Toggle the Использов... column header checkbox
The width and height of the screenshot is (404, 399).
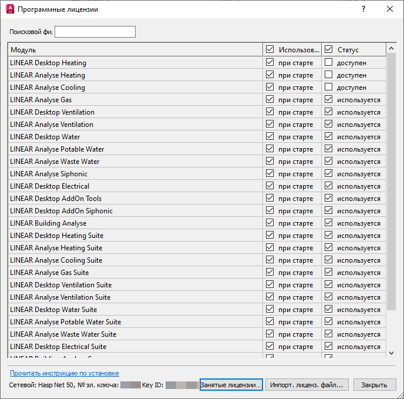point(270,49)
